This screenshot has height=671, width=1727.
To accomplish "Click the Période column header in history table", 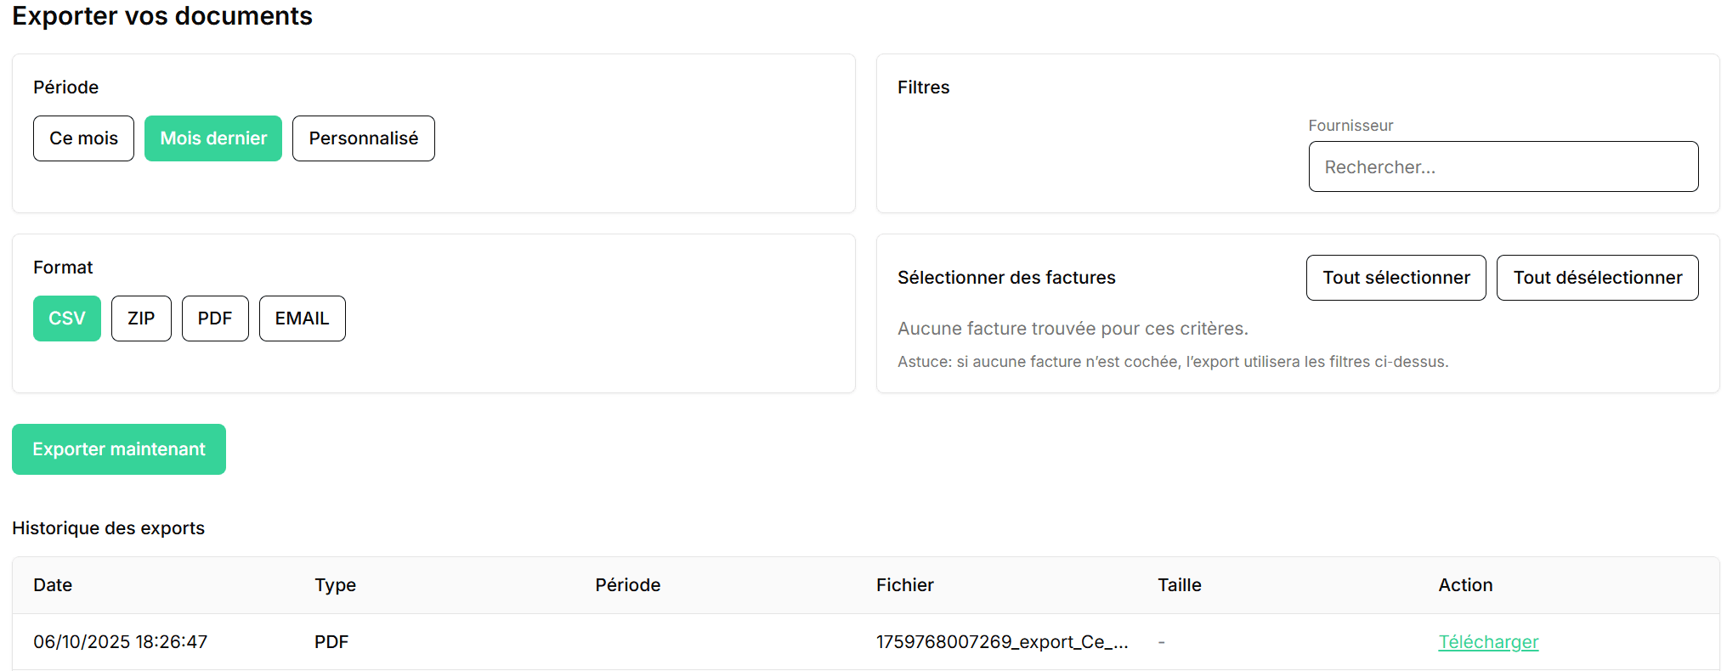I will [628, 585].
